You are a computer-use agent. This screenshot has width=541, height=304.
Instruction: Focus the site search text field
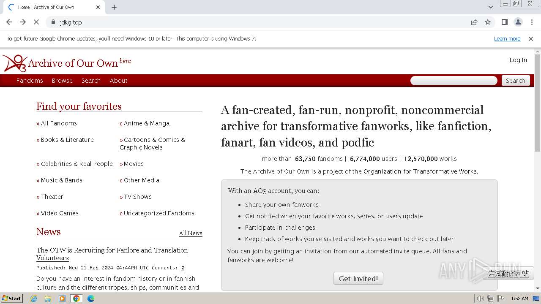454,81
